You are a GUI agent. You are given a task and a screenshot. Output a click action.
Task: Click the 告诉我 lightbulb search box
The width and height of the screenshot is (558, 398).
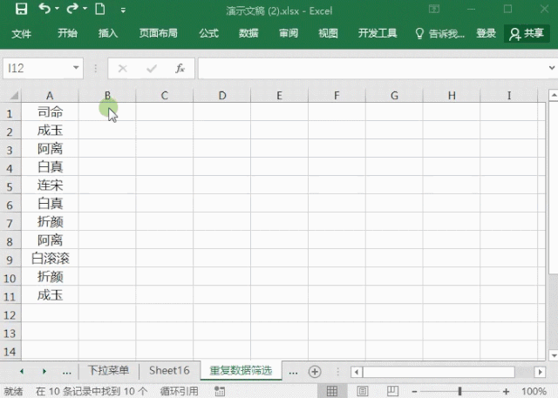(x=439, y=34)
